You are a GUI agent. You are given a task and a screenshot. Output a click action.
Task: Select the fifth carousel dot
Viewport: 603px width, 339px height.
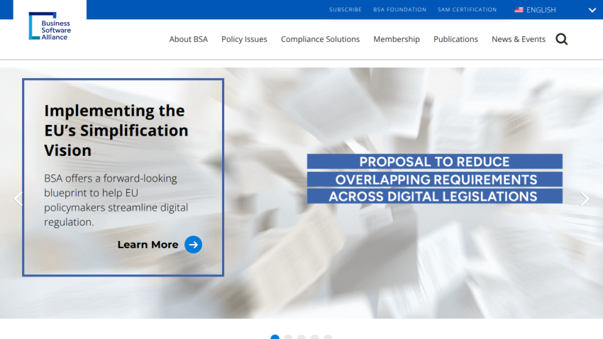tap(328, 337)
